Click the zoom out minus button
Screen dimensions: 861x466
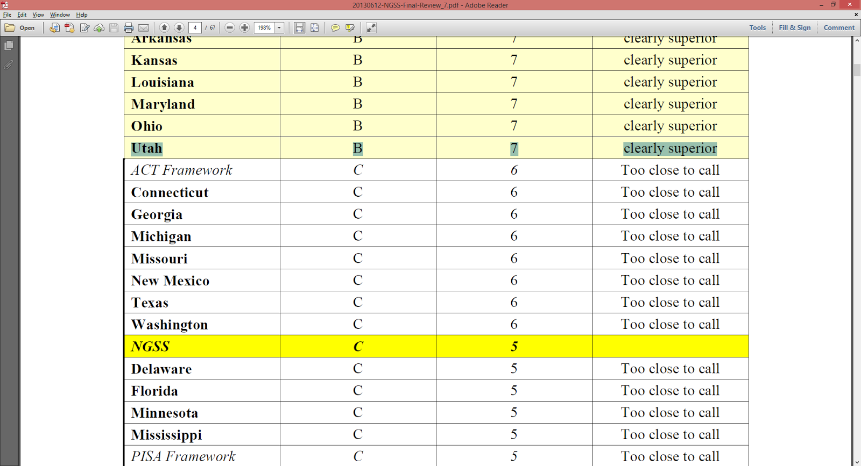point(230,28)
